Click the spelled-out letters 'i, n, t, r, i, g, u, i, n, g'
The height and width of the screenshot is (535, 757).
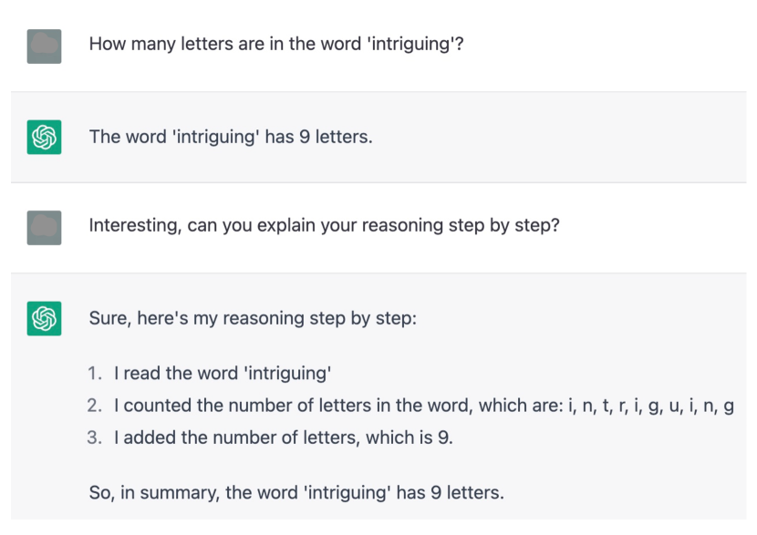pos(651,406)
